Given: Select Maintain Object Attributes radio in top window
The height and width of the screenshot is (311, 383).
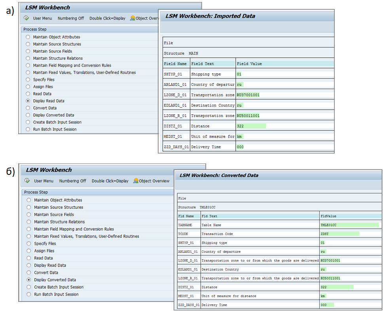Looking at the screenshot, I should (x=28, y=37).
